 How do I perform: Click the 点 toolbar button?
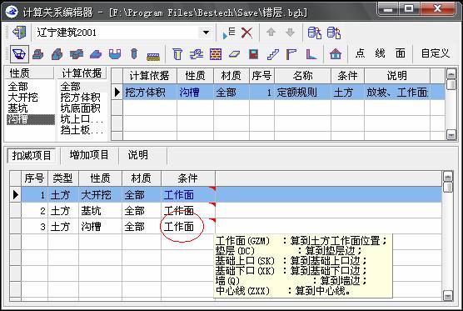(360, 53)
